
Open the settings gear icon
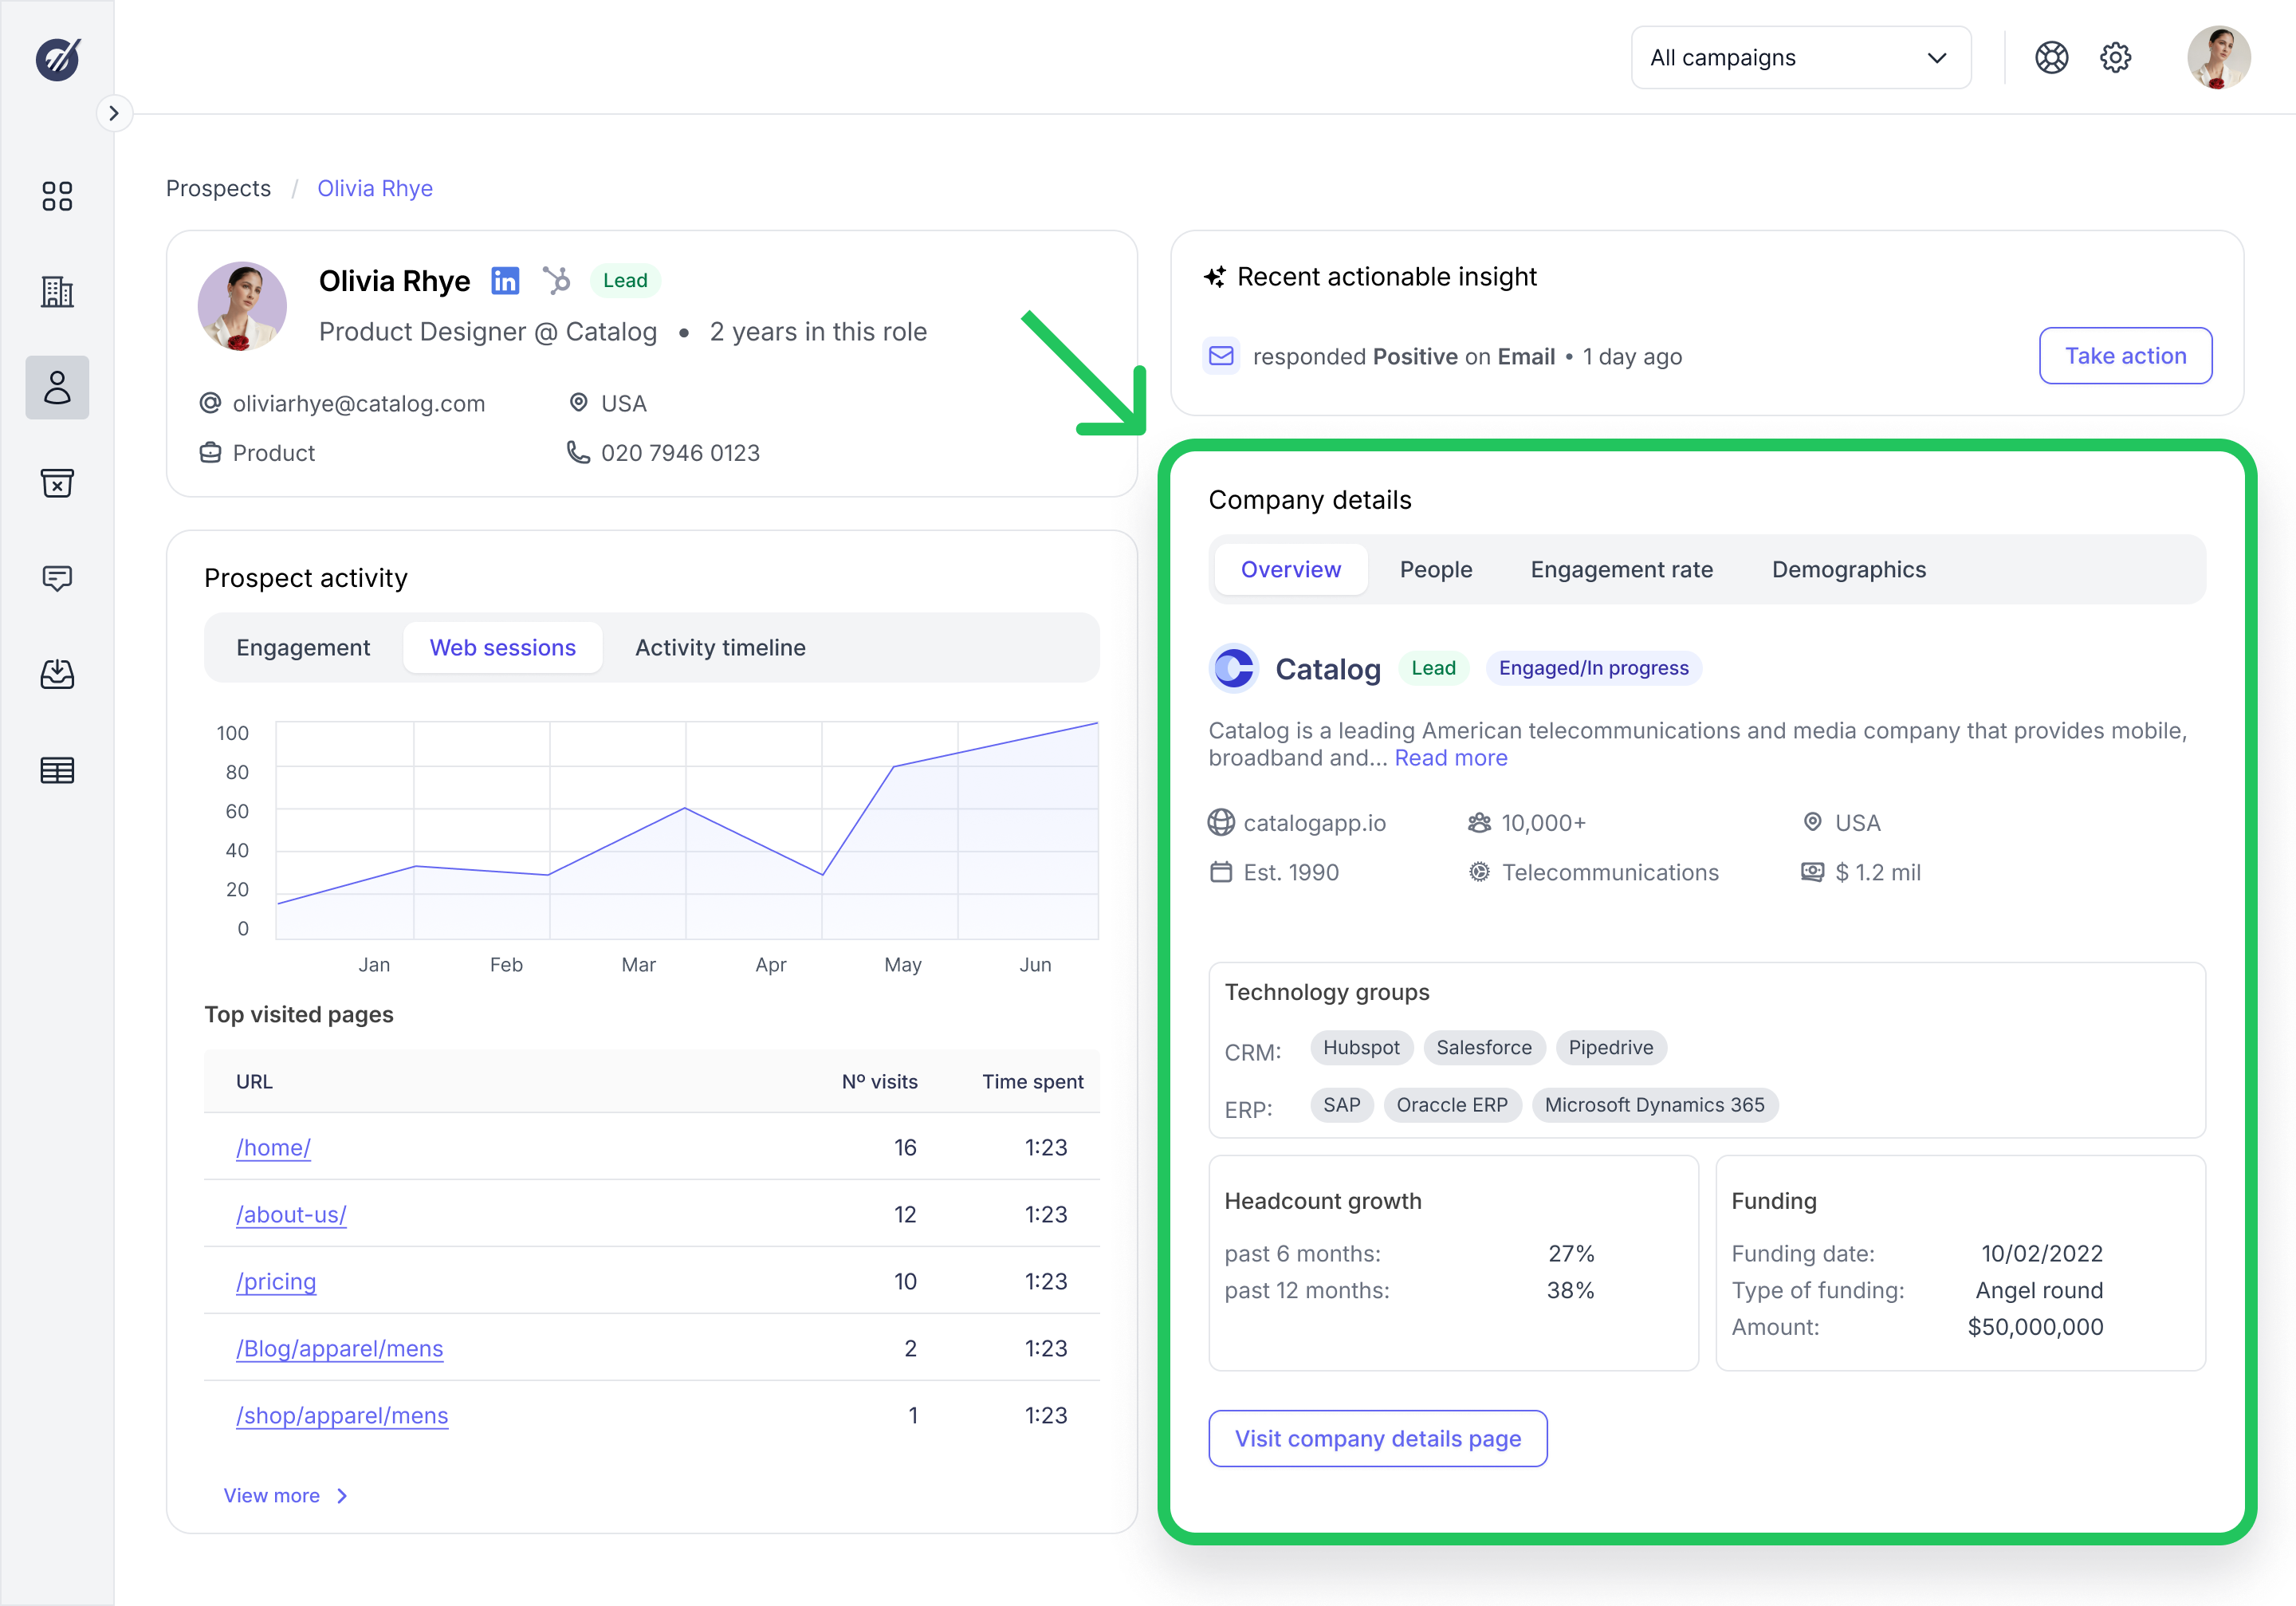coord(2115,58)
